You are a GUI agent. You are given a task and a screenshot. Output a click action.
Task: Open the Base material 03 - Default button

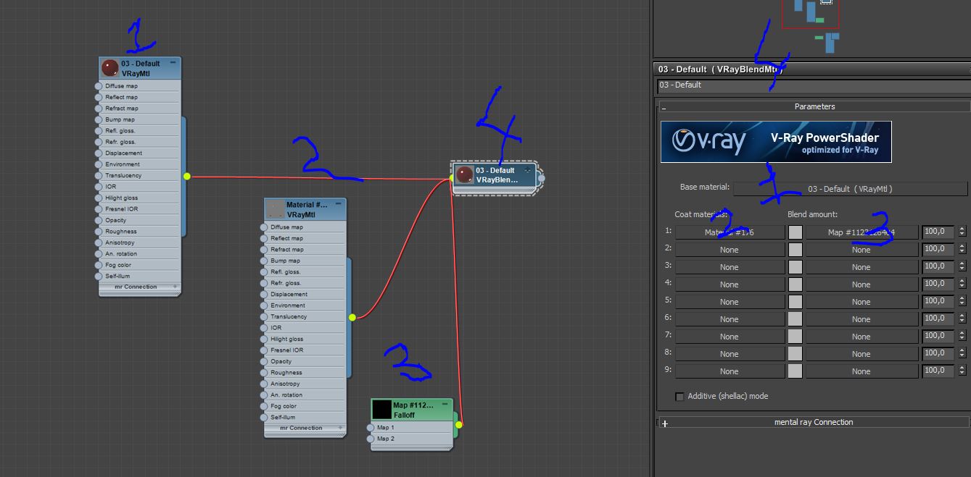click(x=850, y=189)
